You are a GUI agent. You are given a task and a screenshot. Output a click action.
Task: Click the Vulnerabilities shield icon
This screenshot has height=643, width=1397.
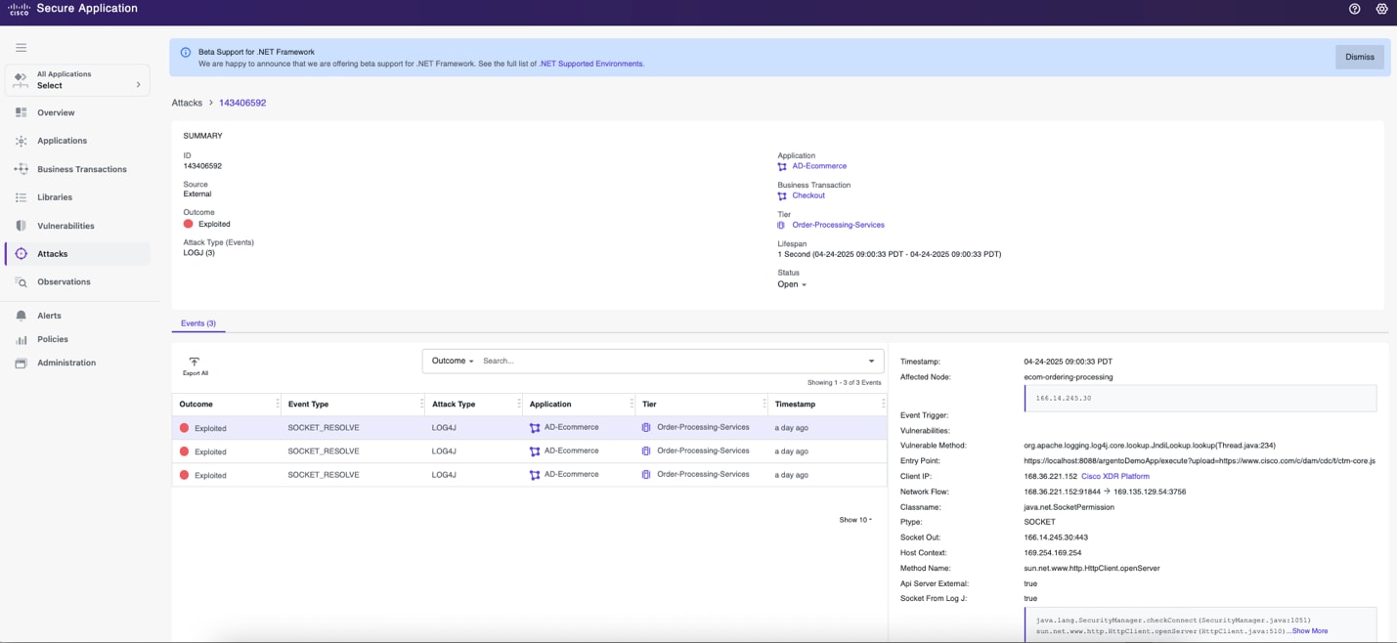pyautogui.click(x=21, y=226)
